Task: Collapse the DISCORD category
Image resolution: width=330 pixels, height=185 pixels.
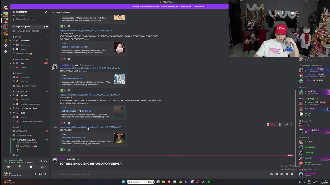Action: pyautogui.click(x=19, y=73)
